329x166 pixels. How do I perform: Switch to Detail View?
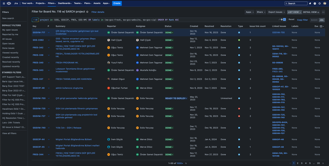pyautogui.click(x=311, y=12)
